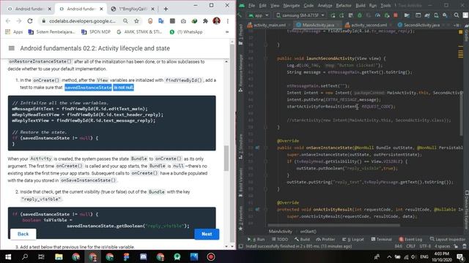Open the Run tool window
This screenshot has width=469, height=263.
[x=256, y=239]
